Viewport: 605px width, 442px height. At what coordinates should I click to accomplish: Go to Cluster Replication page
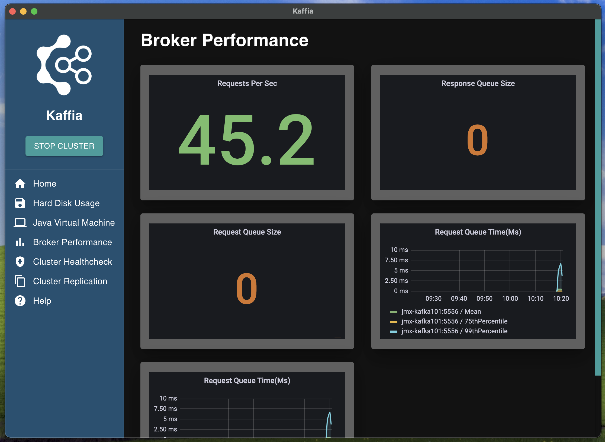pos(70,281)
